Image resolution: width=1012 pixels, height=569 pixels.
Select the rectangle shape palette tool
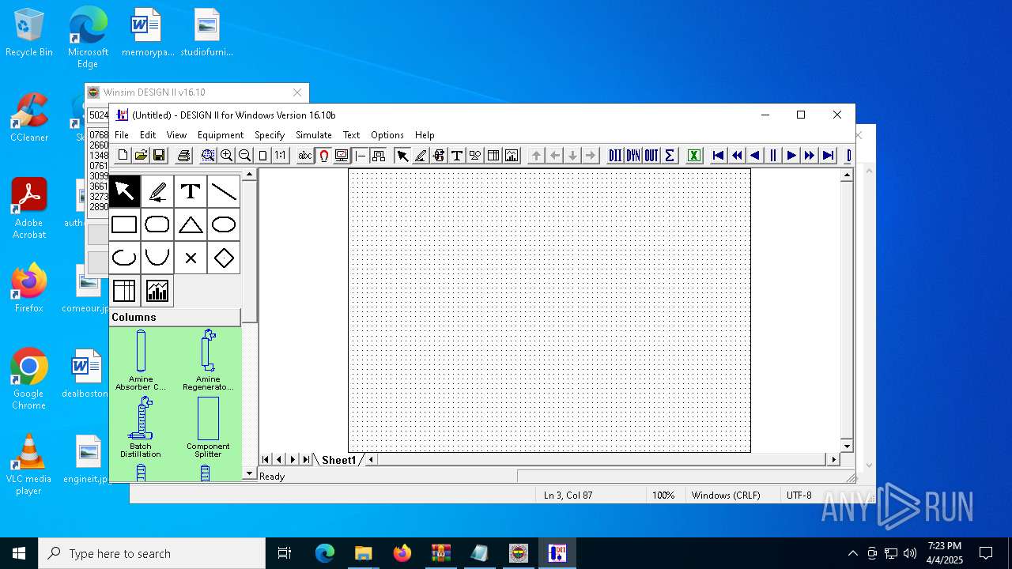[x=125, y=224]
